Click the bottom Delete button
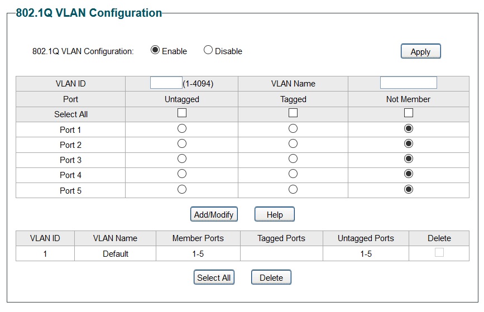Viewport: 484px width, 312px height. (271, 277)
